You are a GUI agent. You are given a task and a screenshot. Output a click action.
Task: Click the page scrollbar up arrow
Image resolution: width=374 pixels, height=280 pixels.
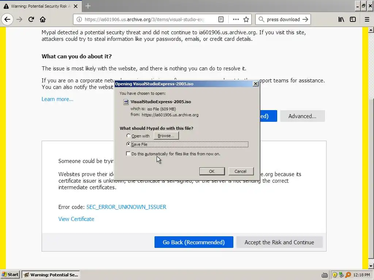click(371, 30)
